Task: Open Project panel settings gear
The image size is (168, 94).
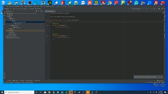Action: [41, 11]
